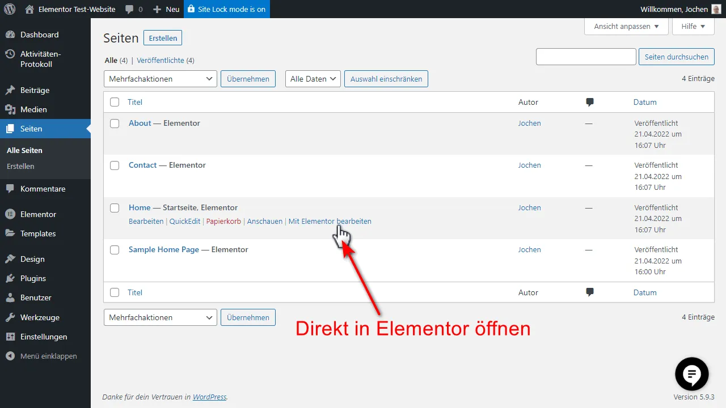Image resolution: width=726 pixels, height=408 pixels.
Task: Open Beiträge in the sidebar
Action: pyautogui.click(x=35, y=90)
